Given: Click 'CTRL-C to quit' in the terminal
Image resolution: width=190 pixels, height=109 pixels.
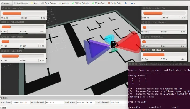Looking at the screenshot, I should (x=137, y=102).
